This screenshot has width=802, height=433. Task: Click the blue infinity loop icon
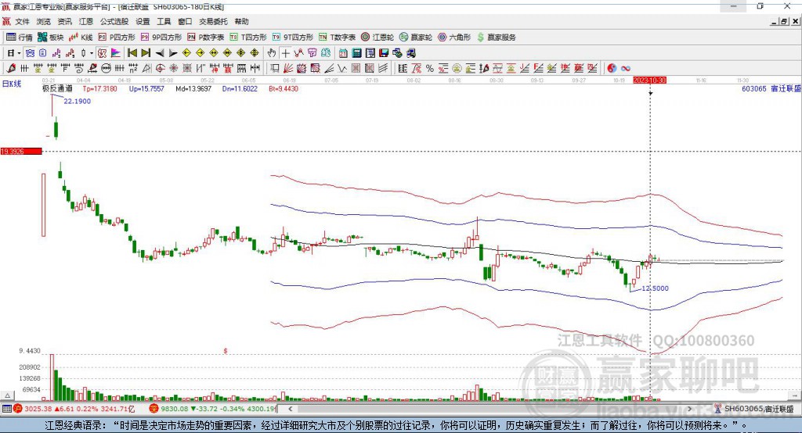point(625,69)
